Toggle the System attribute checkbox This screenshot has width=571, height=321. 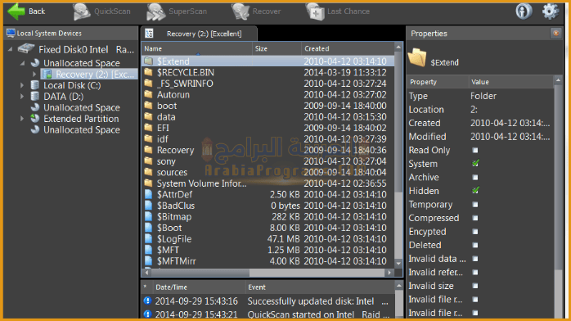point(475,164)
